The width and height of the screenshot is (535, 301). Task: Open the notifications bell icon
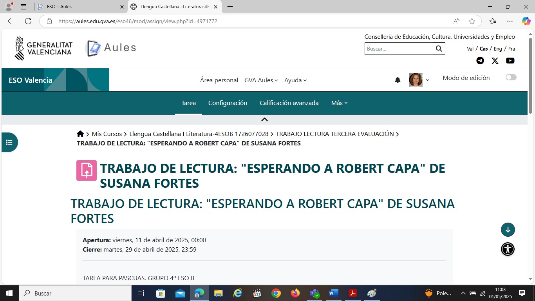coord(398,80)
